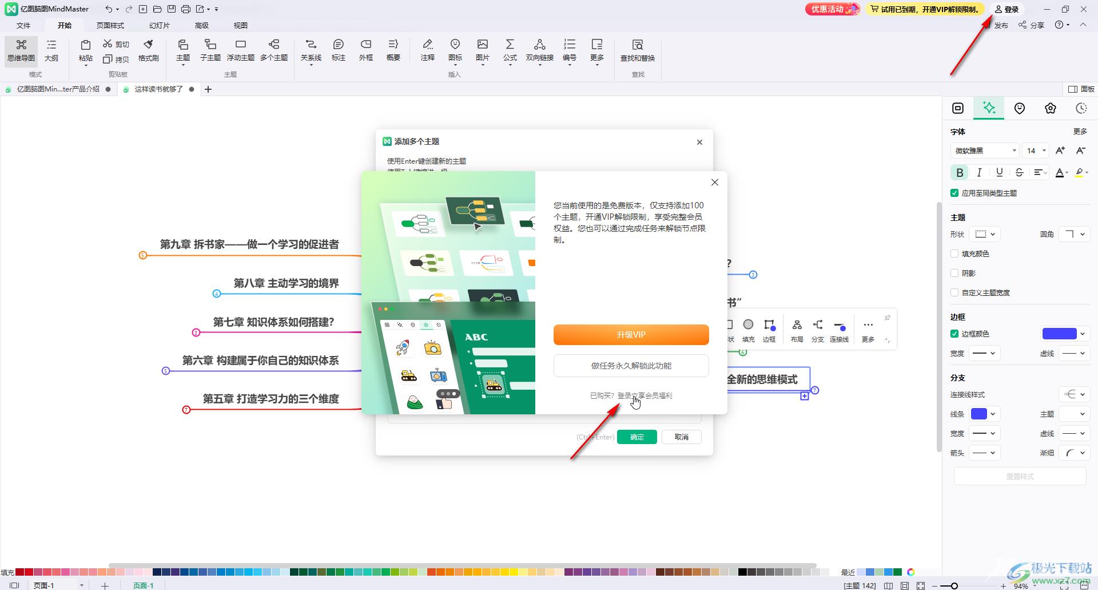Open 查找和替换 find and replace
This screenshot has height=590, width=1098.
pyautogui.click(x=638, y=50)
